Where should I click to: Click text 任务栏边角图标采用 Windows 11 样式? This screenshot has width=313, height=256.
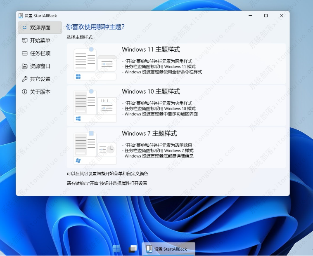click(160, 67)
